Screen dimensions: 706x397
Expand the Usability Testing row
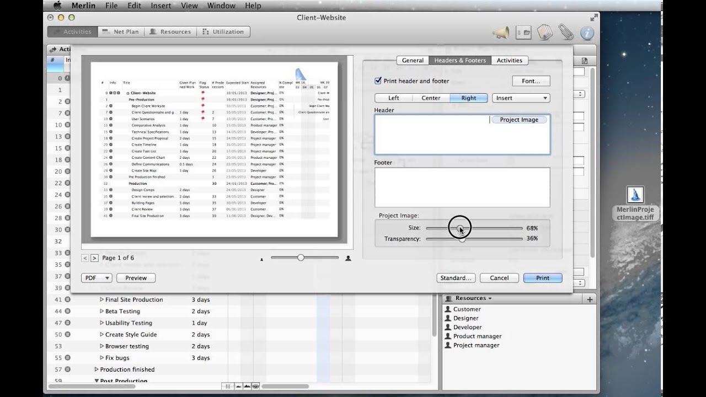click(x=101, y=323)
